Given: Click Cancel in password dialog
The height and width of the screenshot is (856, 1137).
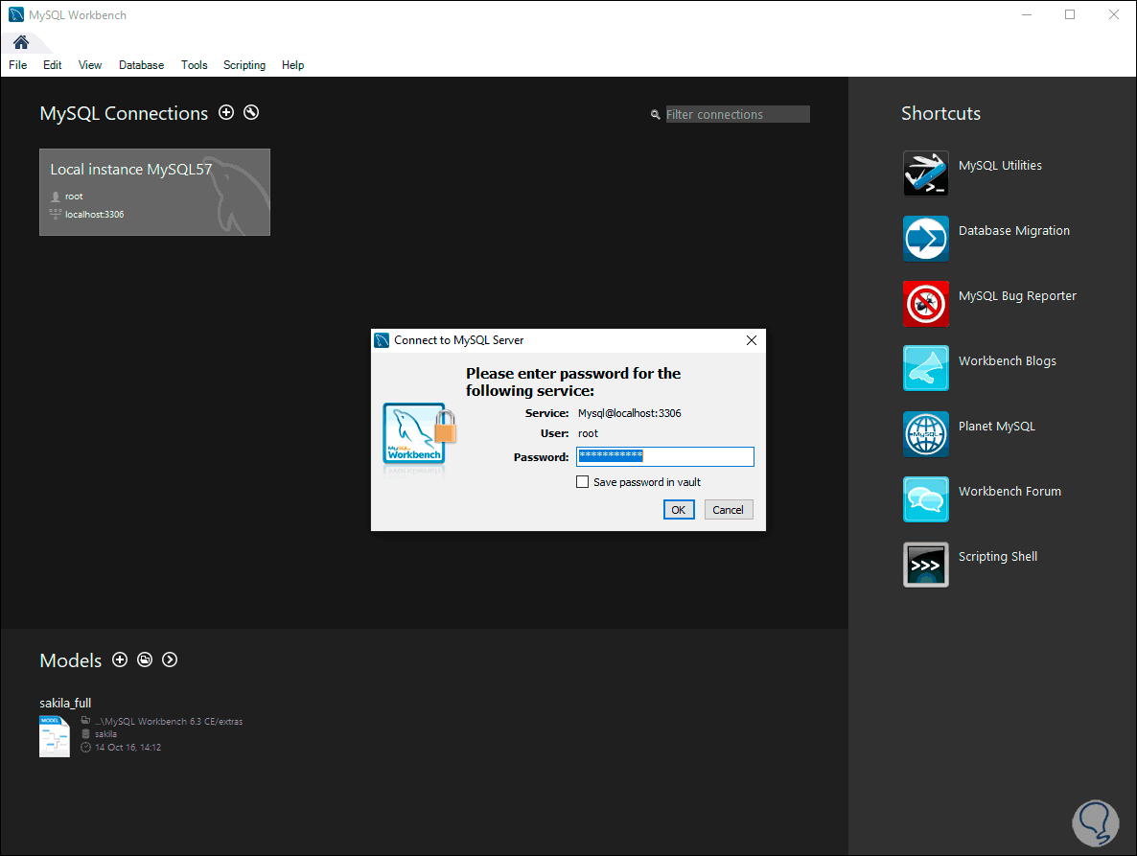Looking at the screenshot, I should (728, 510).
